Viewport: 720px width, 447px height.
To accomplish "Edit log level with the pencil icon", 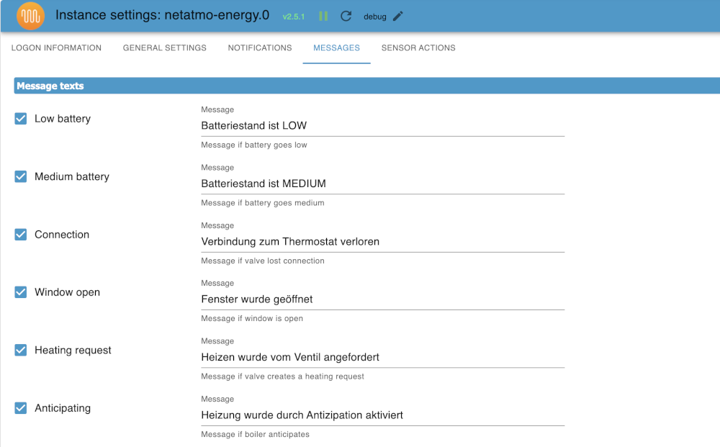I will tap(398, 17).
